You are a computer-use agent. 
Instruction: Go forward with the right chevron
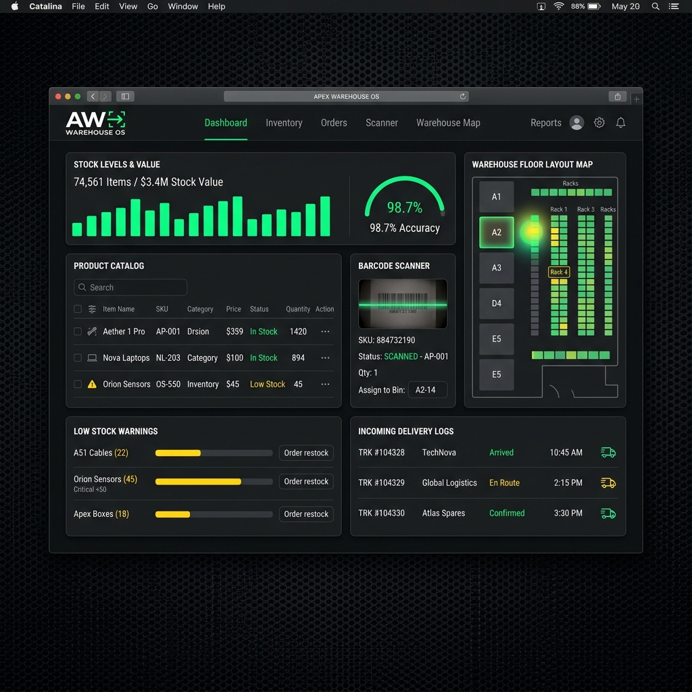(105, 96)
